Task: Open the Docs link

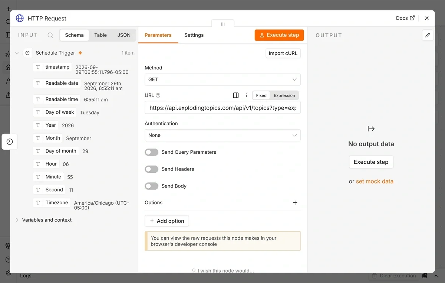Action: point(405,18)
